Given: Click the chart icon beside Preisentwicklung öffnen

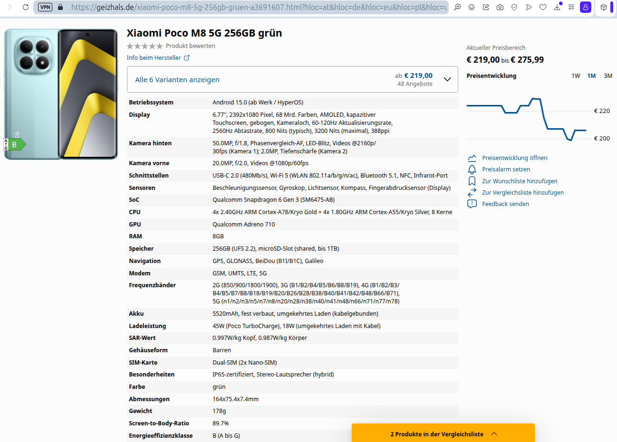Looking at the screenshot, I should (472, 158).
